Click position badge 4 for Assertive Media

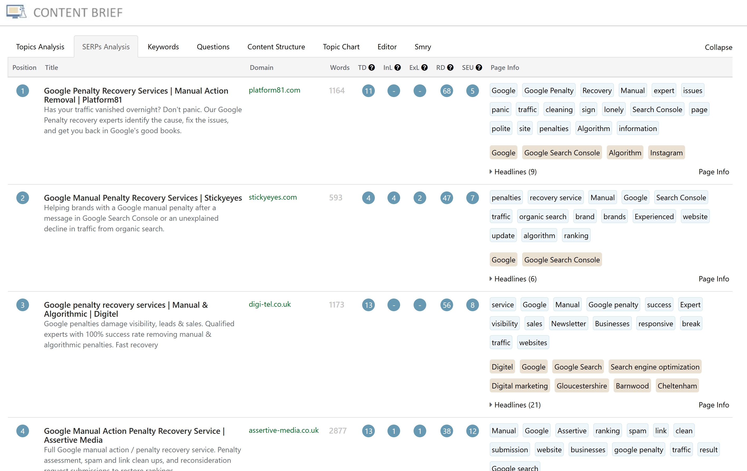point(23,431)
